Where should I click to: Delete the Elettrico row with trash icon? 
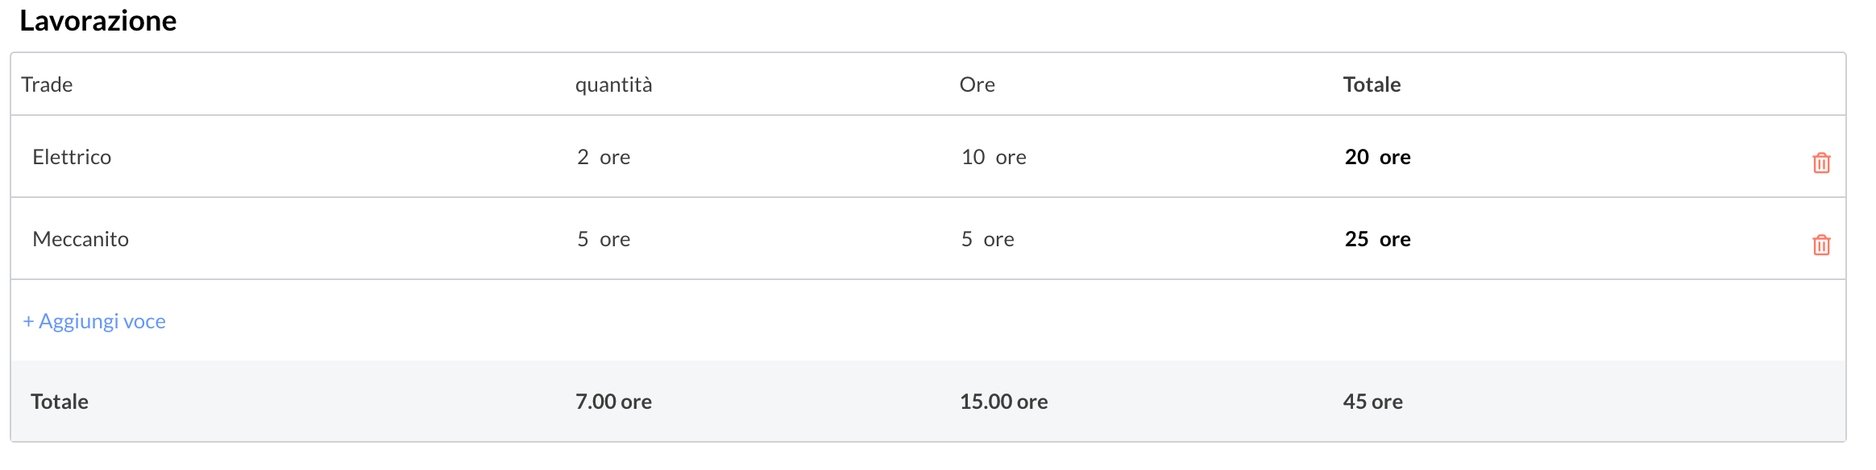(x=1821, y=163)
